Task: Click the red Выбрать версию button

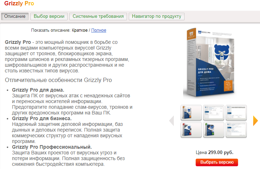Action: point(217,162)
